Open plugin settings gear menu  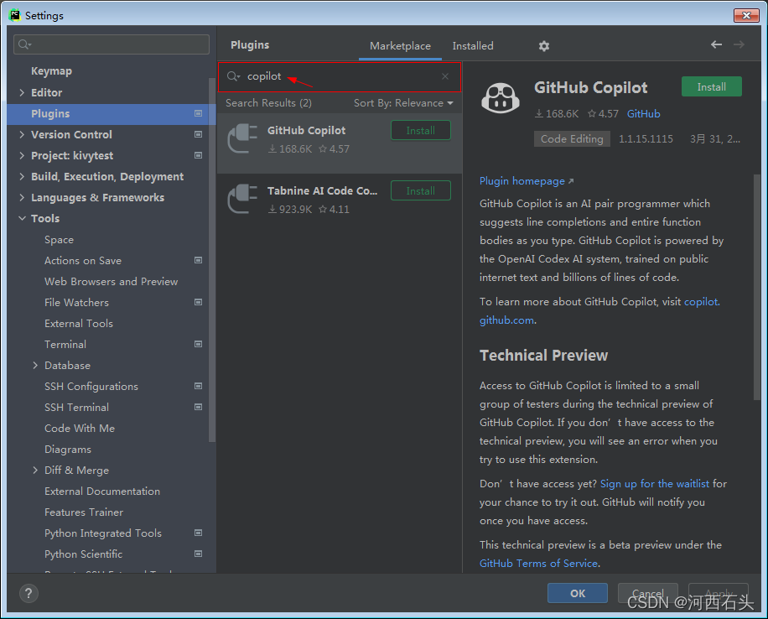[543, 46]
